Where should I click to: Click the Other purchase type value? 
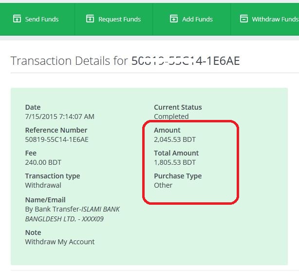[163, 185]
